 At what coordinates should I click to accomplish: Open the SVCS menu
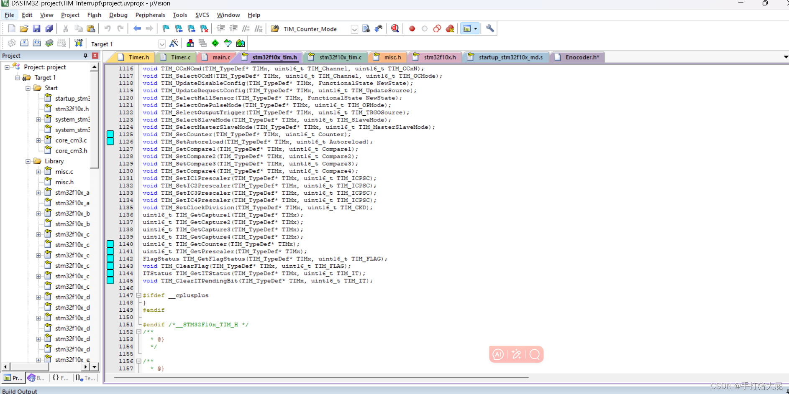(x=202, y=15)
